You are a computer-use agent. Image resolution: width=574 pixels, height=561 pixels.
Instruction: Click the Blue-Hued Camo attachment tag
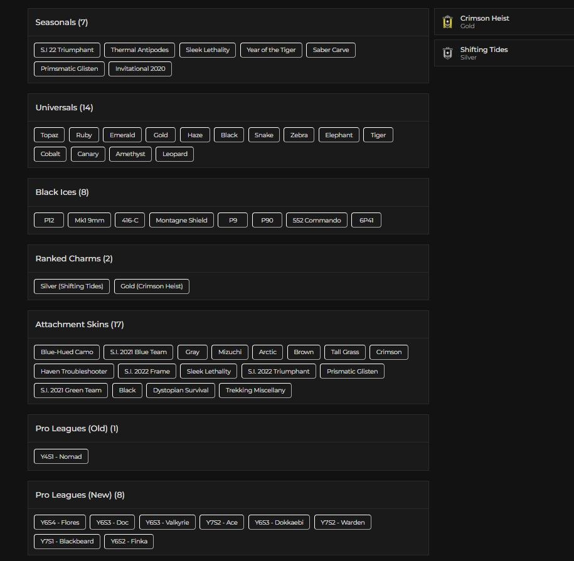[67, 352]
